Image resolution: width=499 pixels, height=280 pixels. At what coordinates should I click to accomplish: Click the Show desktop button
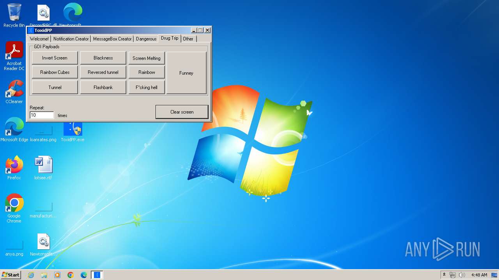click(495, 275)
